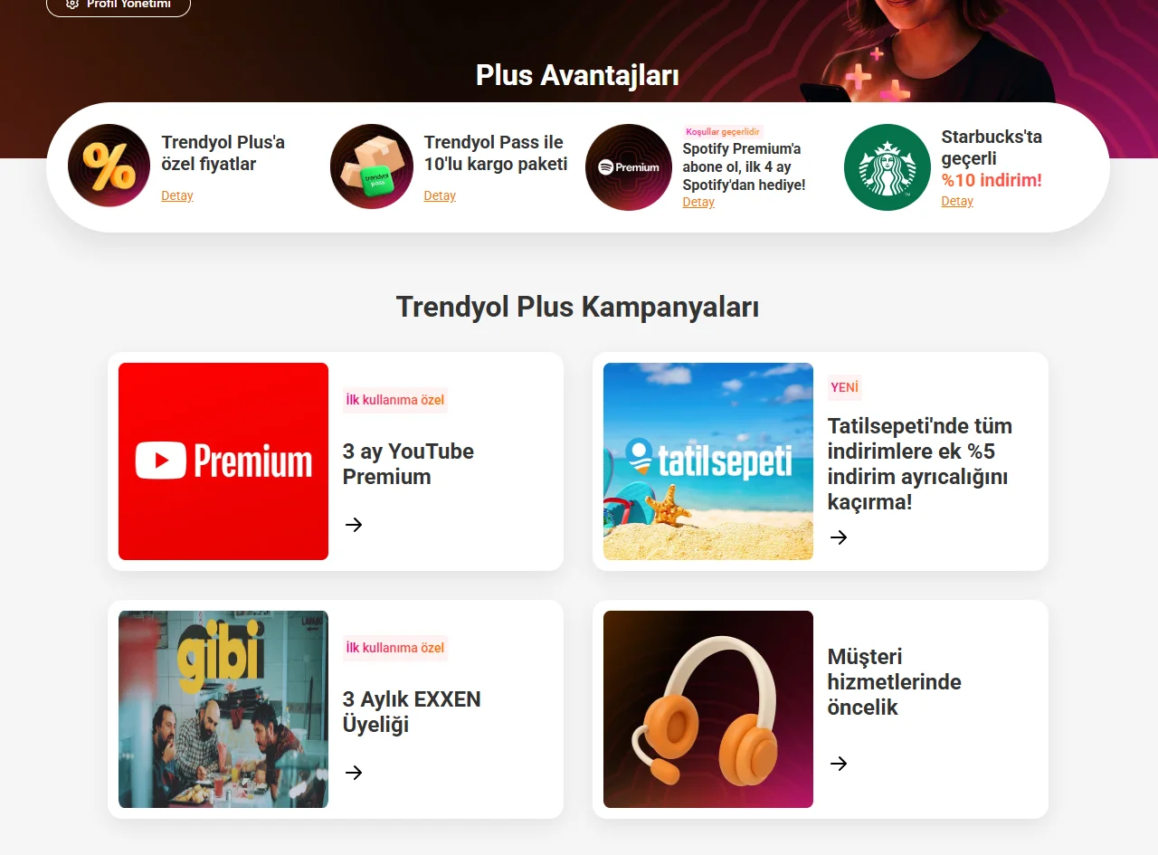Open Detay link for Trendyol Plus'a özel fiyatlar
This screenshot has height=855, width=1158.
(x=177, y=195)
